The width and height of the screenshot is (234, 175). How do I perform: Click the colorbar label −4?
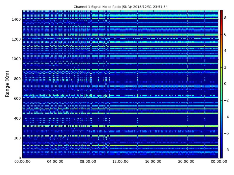[x=226, y=117]
